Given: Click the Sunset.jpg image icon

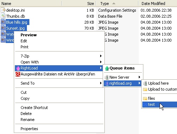Looking at the screenshot, I should pyautogui.click(x=3, y=28).
